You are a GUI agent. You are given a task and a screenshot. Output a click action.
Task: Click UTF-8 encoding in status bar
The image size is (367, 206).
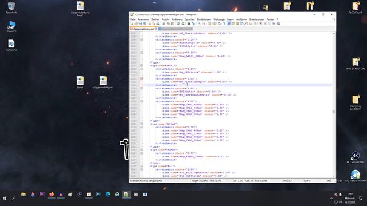(x=307, y=181)
